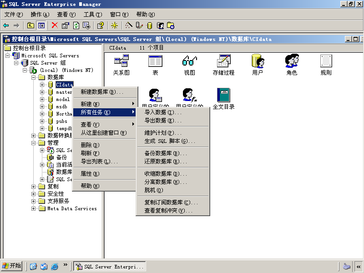Viewport: 364px width, 273px height.
Task: Select the 控制台根目录 root tree item
Action: point(29,48)
